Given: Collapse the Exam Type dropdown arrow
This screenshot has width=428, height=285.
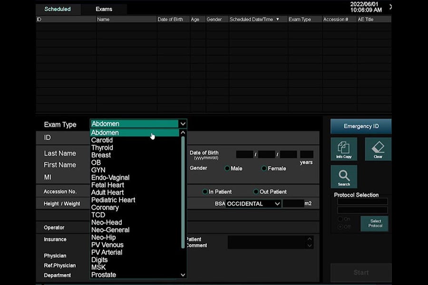Looking at the screenshot, I should (183, 124).
